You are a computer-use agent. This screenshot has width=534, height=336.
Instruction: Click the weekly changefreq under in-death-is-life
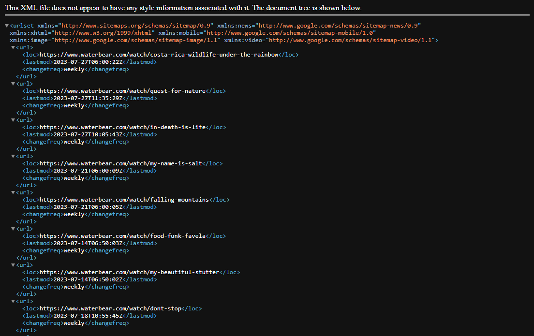[73, 141]
